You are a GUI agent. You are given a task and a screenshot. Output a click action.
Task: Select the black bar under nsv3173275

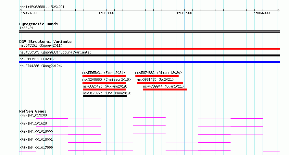coord(105,96)
